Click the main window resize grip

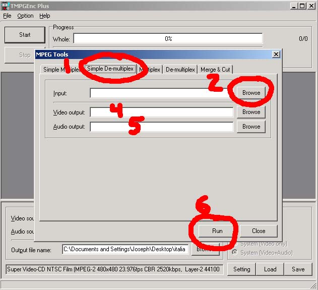313,285
